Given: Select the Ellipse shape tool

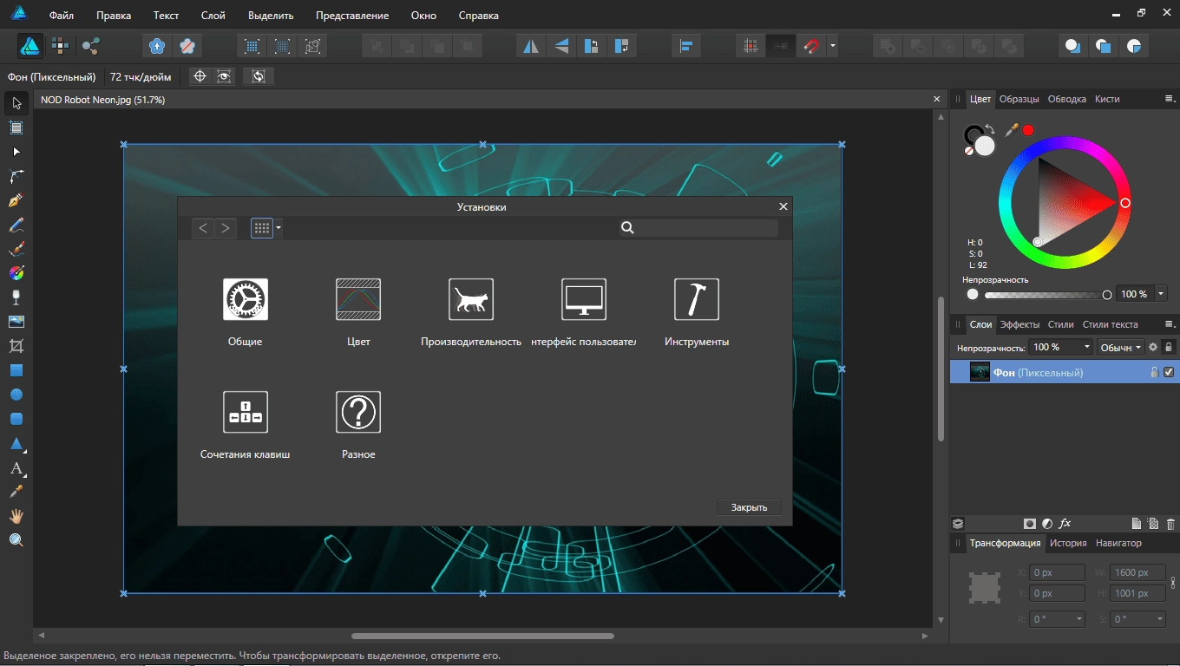Looking at the screenshot, I should coord(16,395).
